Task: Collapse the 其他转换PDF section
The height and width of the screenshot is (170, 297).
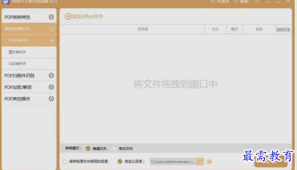Action: [29, 29]
